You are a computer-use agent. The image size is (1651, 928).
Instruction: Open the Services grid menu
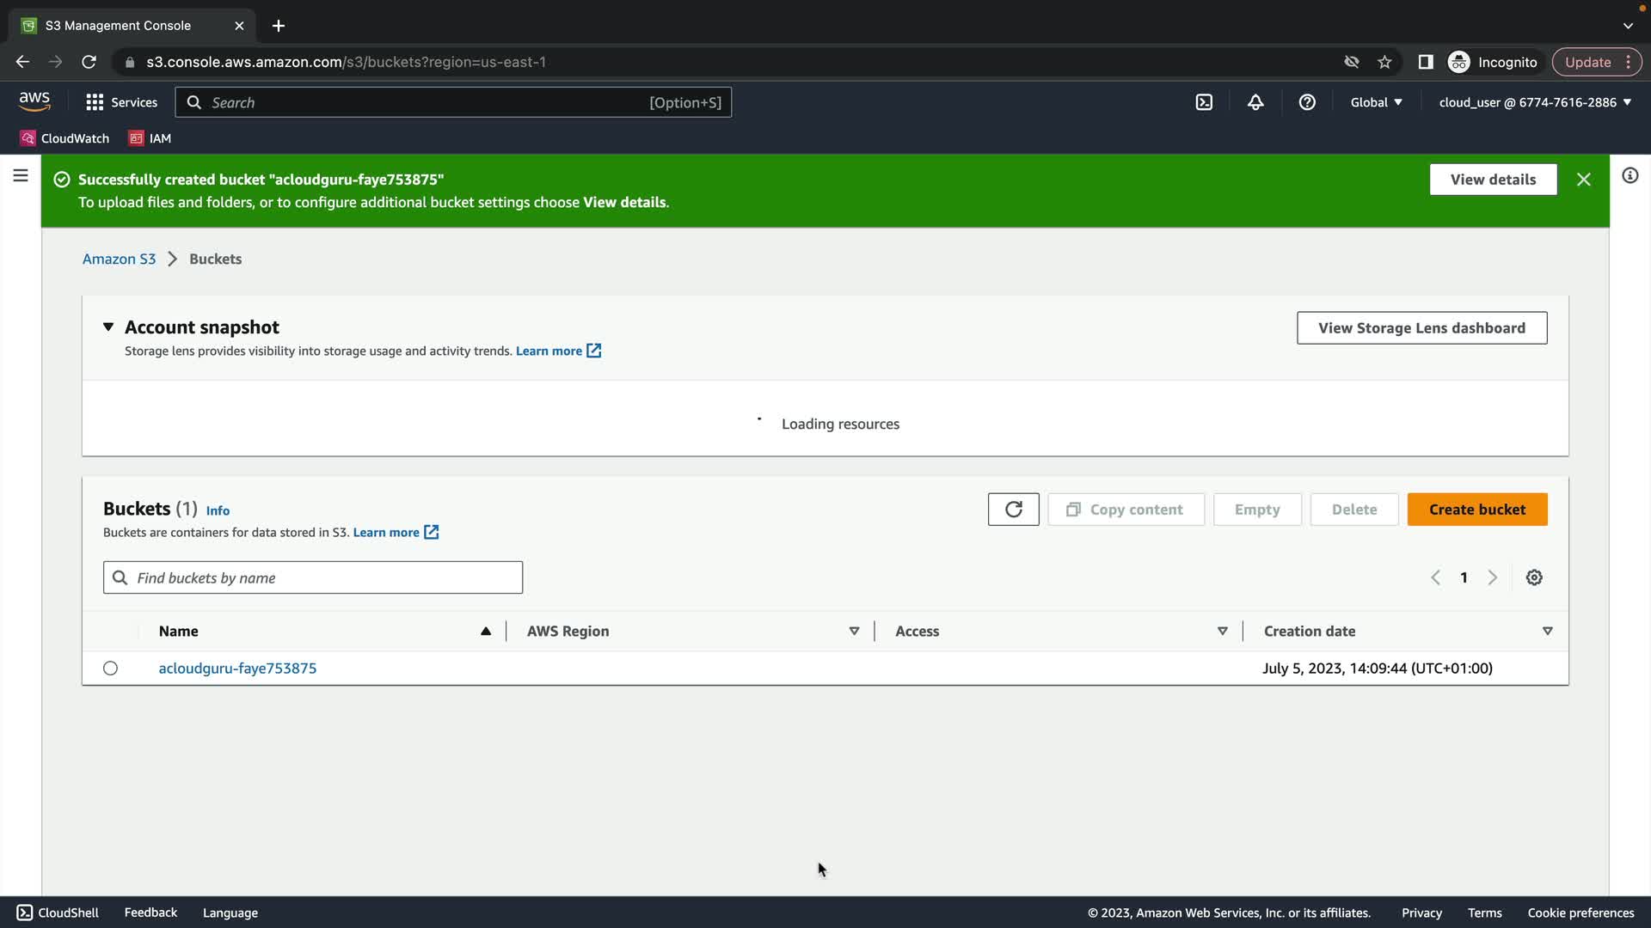(x=121, y=102)
